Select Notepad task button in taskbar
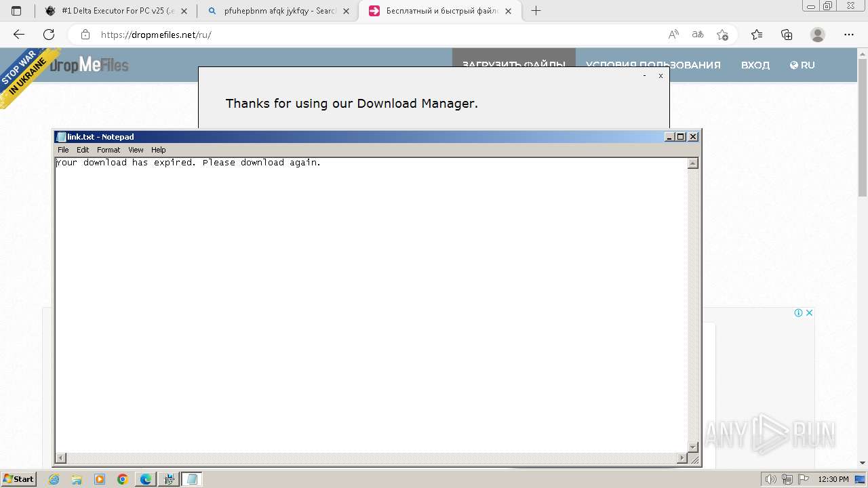The width and height of the screenshot is (868, 488). coord(192,479)
